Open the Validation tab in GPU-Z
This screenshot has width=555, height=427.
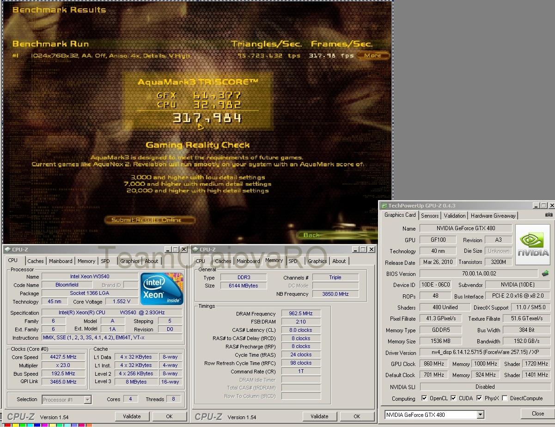click(455, 216)
